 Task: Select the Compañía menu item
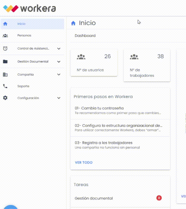32,75
